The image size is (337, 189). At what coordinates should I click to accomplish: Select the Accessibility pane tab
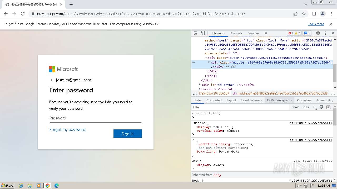click(325, 100)
